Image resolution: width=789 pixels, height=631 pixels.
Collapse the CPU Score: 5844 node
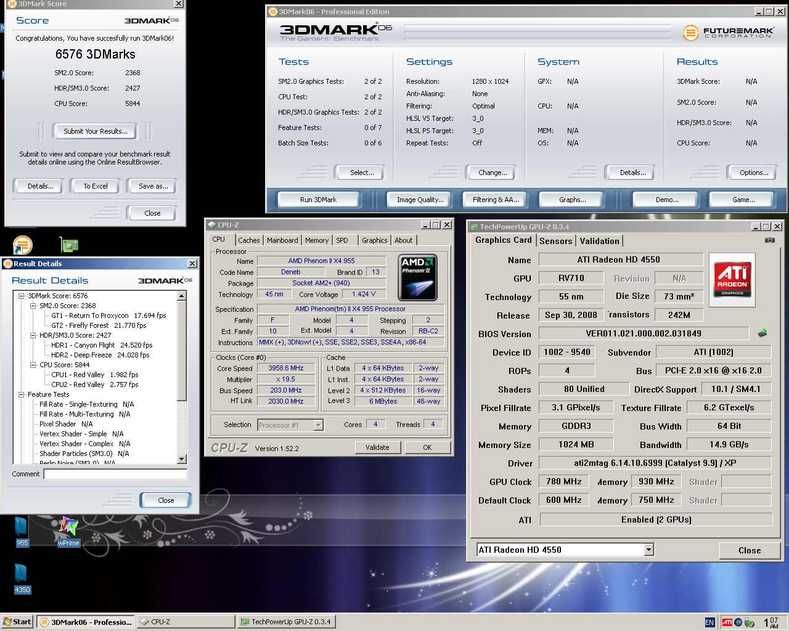point(33,365)
